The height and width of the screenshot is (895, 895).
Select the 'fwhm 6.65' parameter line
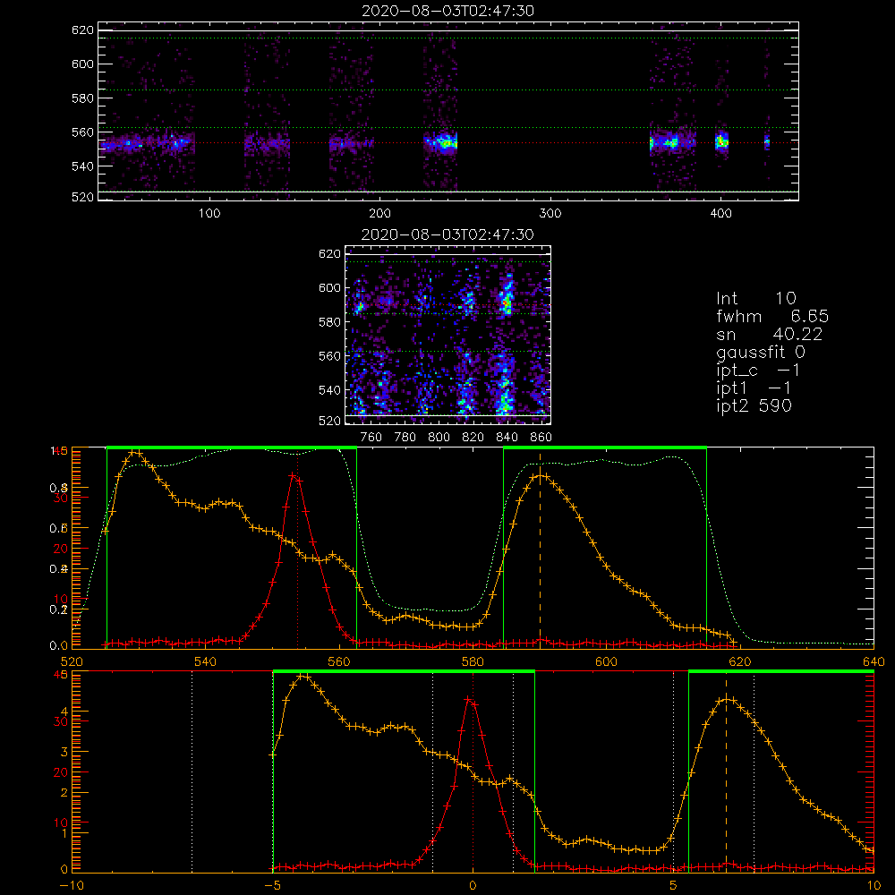(772, 316)
